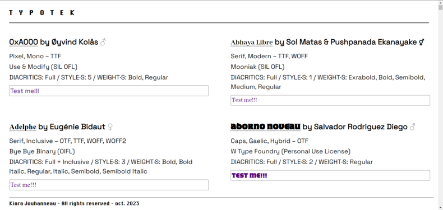
Task: Click the Pixel, Mono – TTF description
Action: click(35, 56)
